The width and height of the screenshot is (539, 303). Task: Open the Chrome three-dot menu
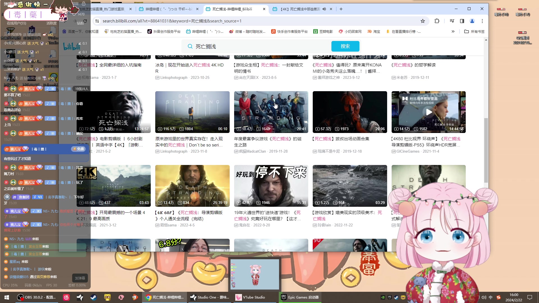[x=482, y=21]
